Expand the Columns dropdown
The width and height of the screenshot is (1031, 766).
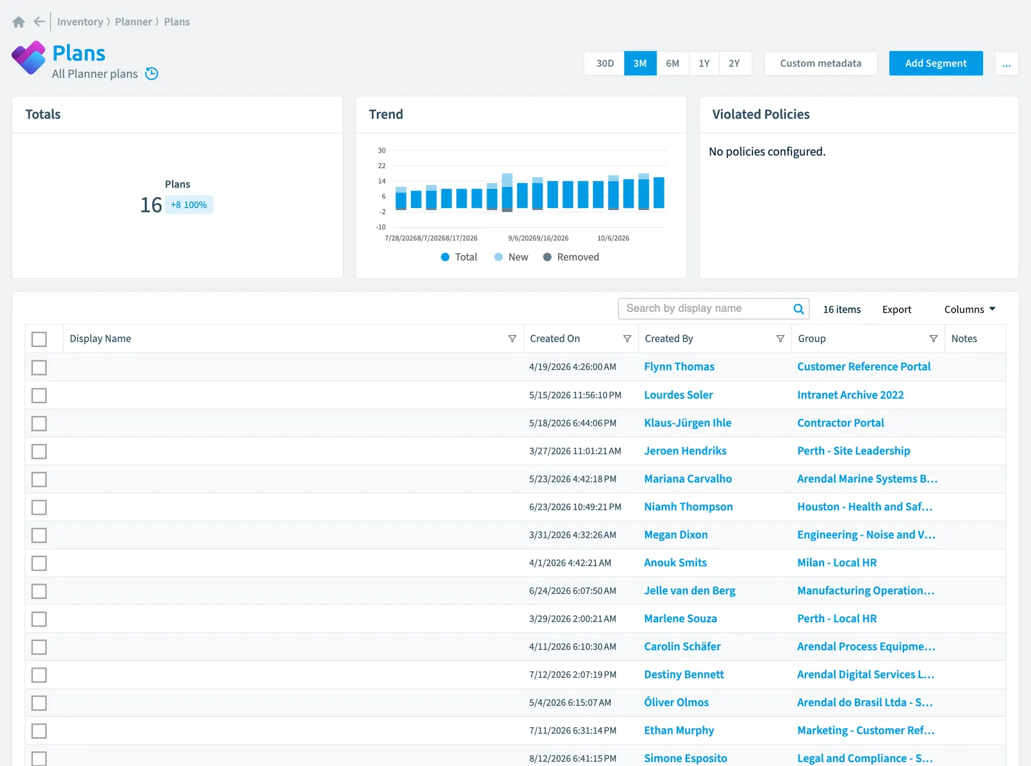[x=970, y=309]
